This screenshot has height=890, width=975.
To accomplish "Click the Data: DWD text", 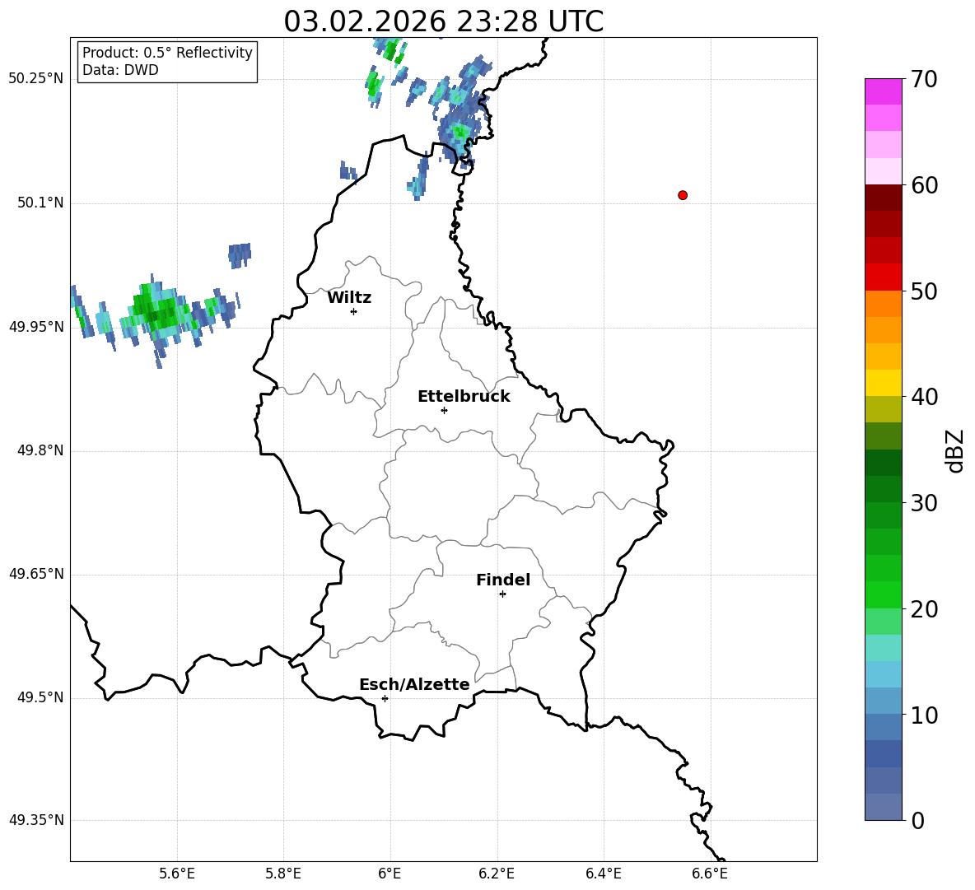I will click(120, 70).
